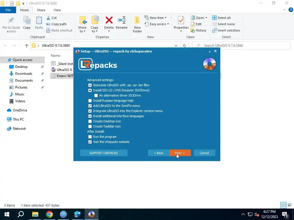This screenshot has height=220, width=294.
Task: Select OneDrive in navigation pane
Action: coord(20,110)
